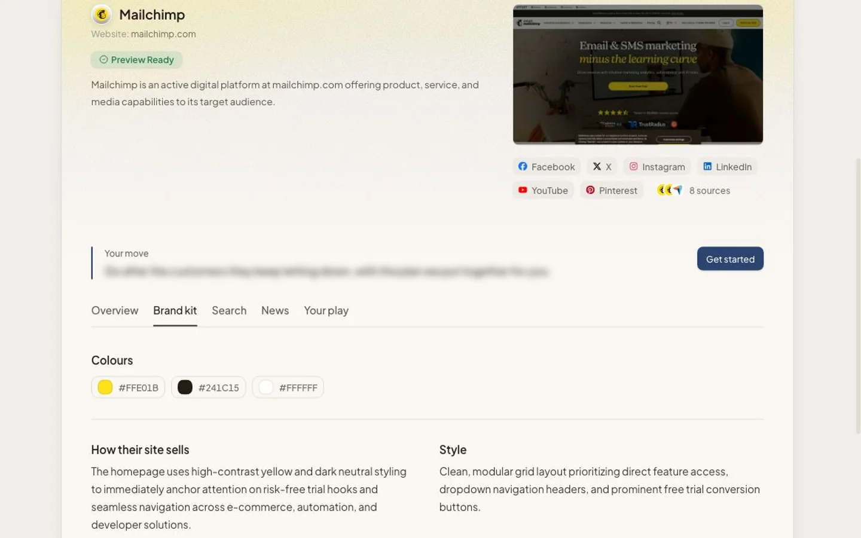Image resolution: width=861 pixels, height=538 pixels.
Task: Select the dark #241C15 colour swatch
Action: [x=209, y=387]
